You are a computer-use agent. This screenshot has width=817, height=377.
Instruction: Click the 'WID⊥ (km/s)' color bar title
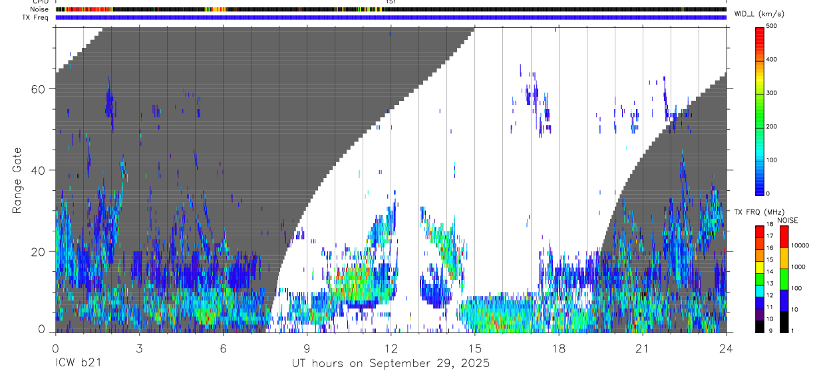pos(758,13)
